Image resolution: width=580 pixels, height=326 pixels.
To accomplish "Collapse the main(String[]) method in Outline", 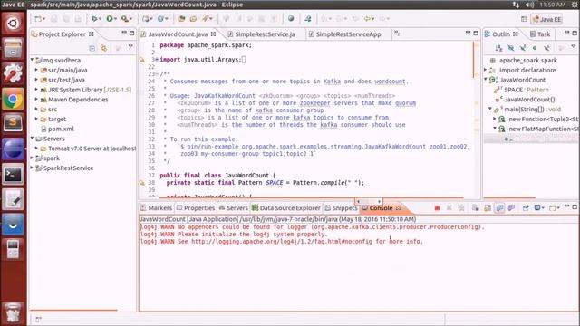I will tap(490, 109).
